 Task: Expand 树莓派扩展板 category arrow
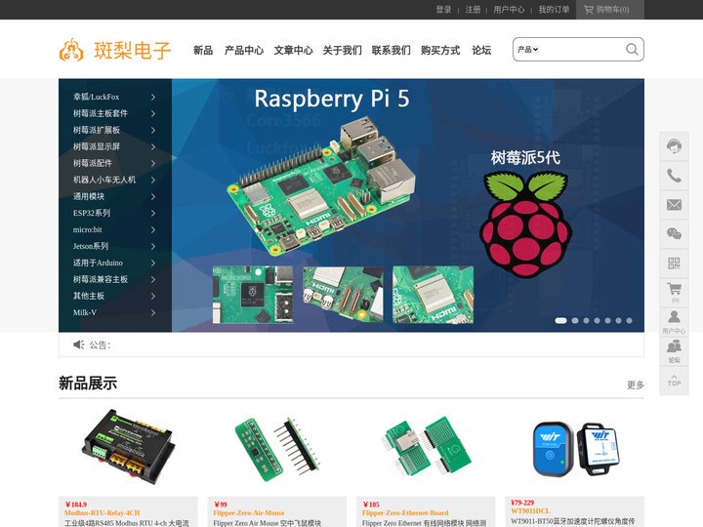pos(153,130)
